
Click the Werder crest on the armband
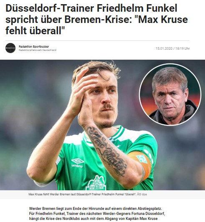point(142,159)
